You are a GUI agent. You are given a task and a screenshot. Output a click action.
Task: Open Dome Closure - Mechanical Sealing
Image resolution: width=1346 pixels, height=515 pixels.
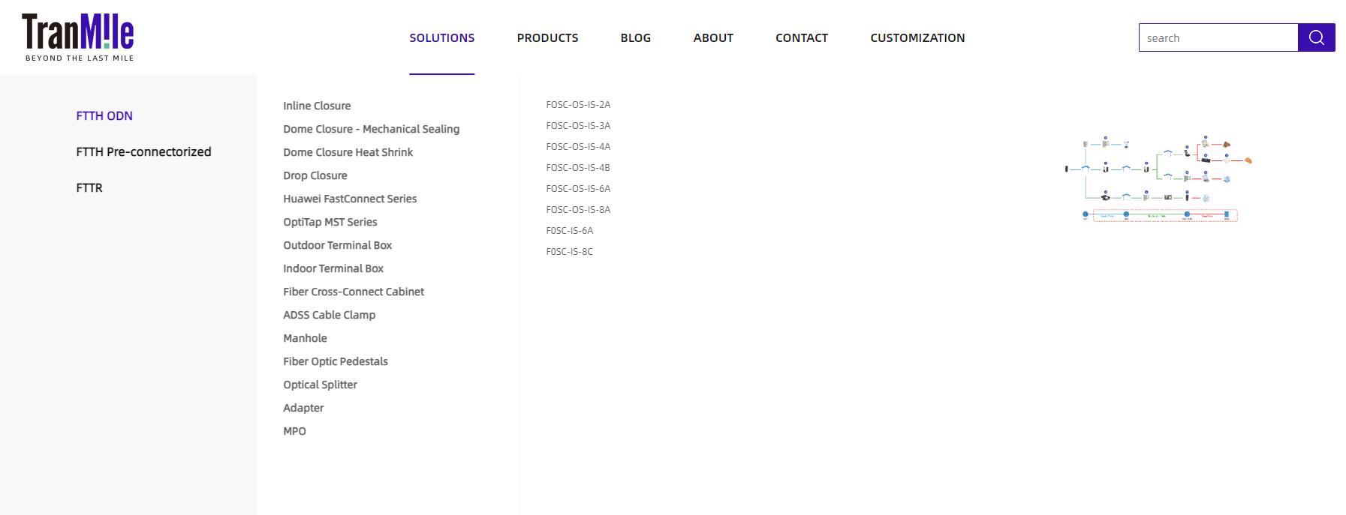click(371, 129)
